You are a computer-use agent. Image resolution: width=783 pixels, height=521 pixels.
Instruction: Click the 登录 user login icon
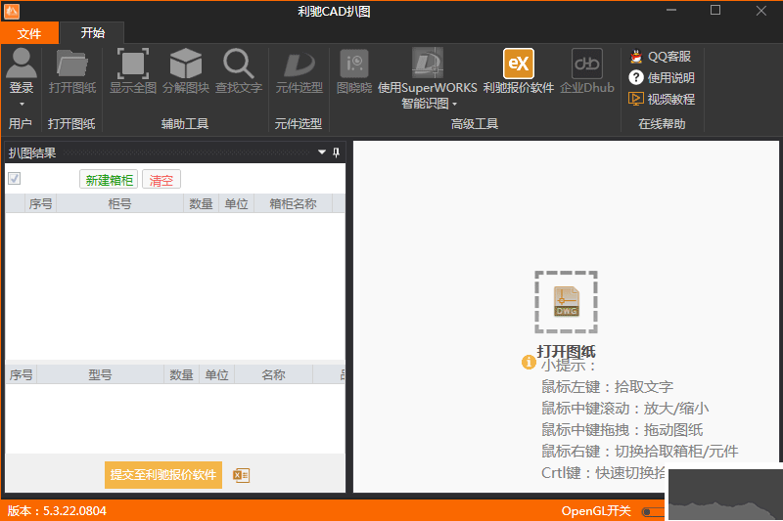[x=22, y=64]
